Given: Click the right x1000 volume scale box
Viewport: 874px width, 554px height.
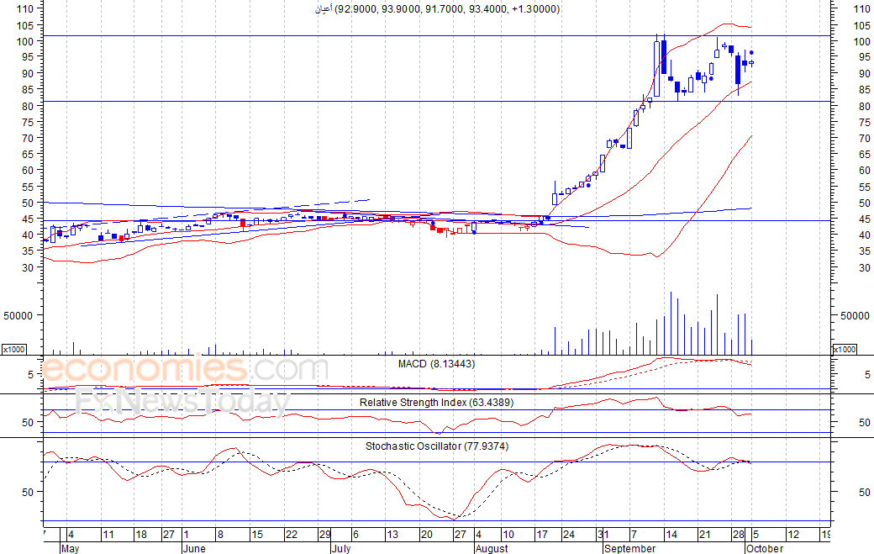Looking at the screenshot, I should [845, 349].
